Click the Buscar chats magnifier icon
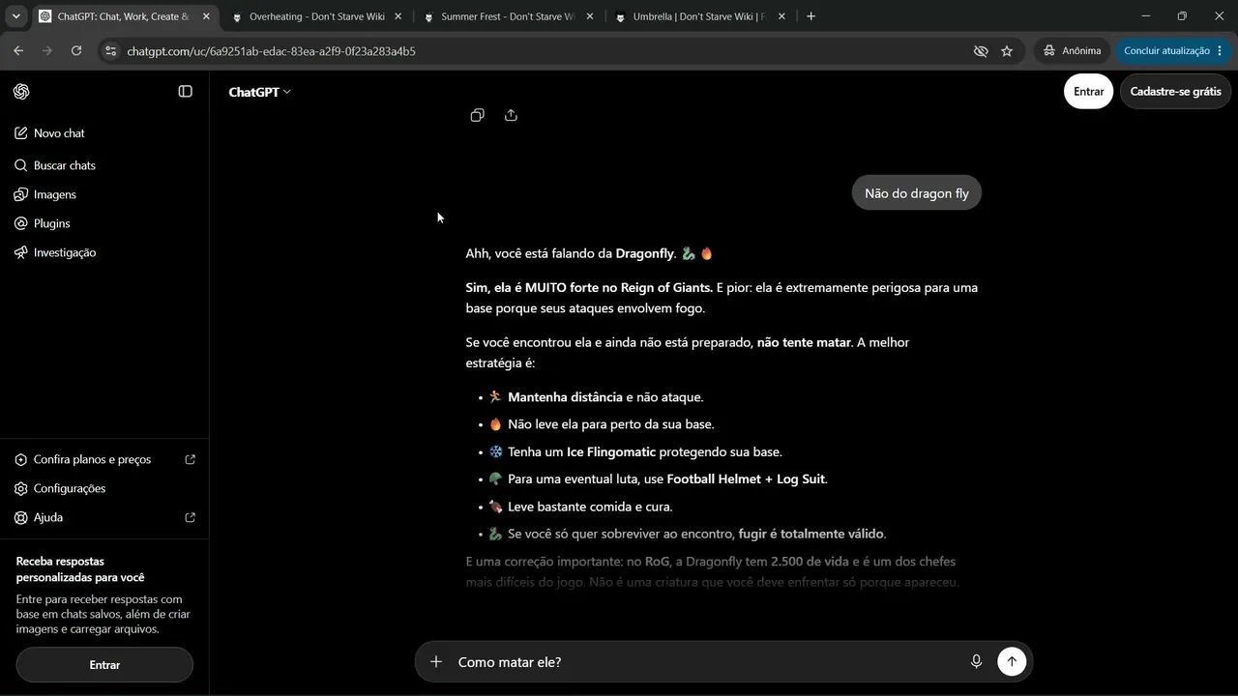 (21, 165)
